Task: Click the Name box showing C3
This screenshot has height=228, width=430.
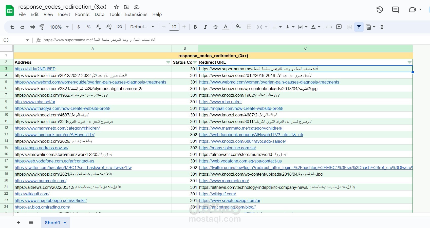Action: pyautogui.click(x=16, y=40)
